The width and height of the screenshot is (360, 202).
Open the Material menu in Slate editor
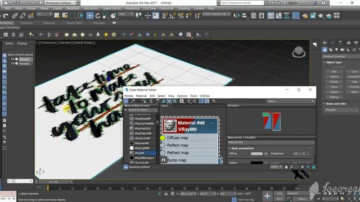(x=141, y=96)
